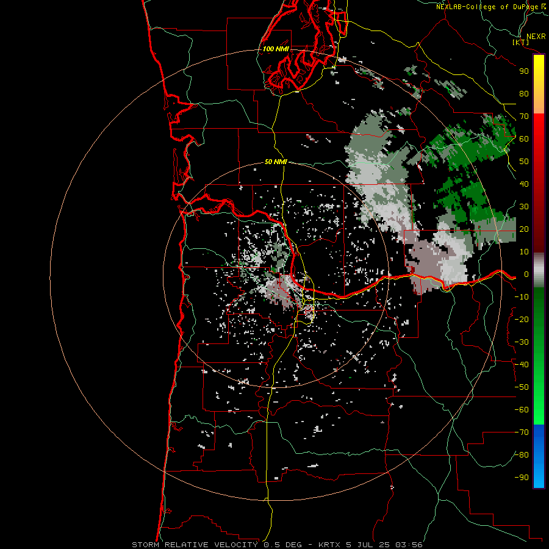This screenshot has width=549, height=549.
Task: Click the -50 value on the velocity scale
Action: [522, 387]
